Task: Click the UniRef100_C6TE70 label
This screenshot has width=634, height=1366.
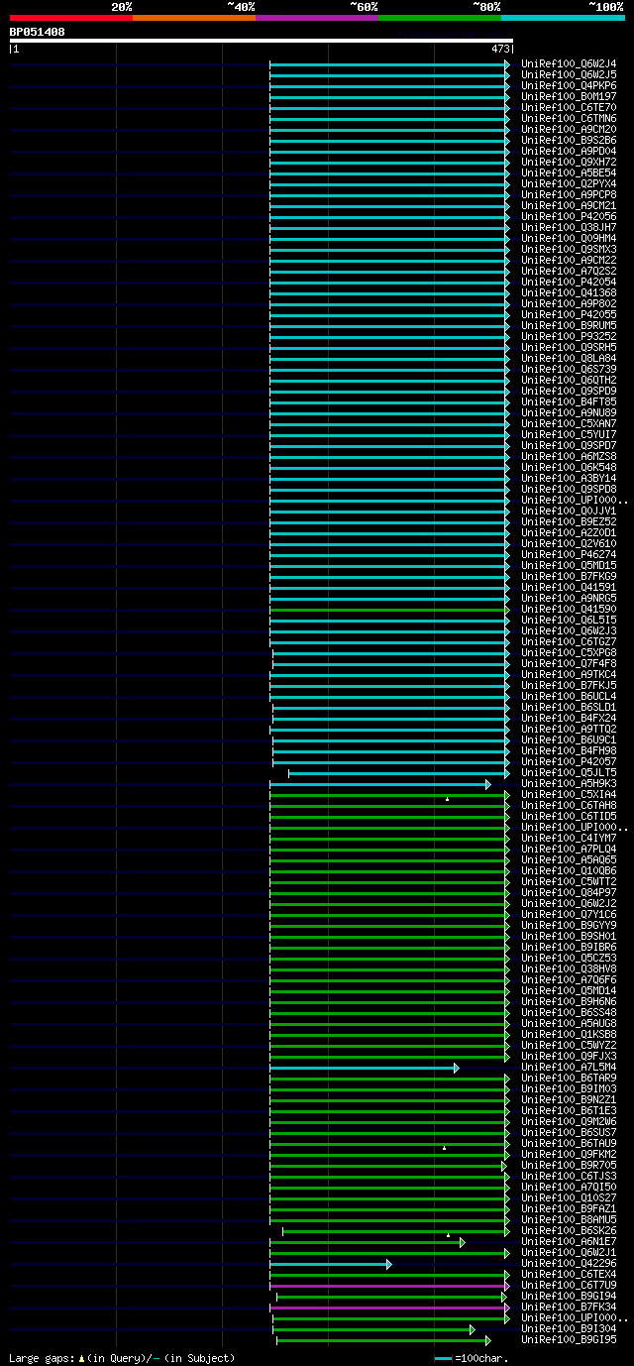Action: click(x=569, y=107)
